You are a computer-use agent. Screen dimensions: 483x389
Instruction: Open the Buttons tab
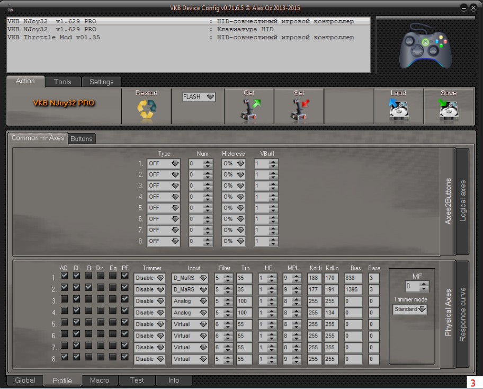[82, 139]
